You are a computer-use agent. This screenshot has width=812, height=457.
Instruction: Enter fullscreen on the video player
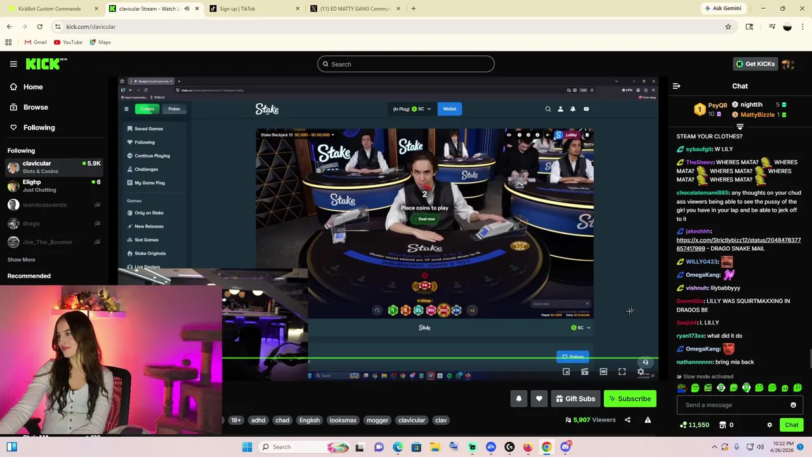622,372
